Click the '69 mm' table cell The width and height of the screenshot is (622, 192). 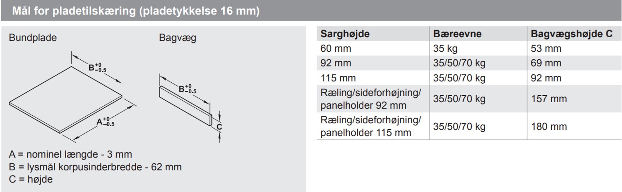pyautogui.click(x=546, y=63)
